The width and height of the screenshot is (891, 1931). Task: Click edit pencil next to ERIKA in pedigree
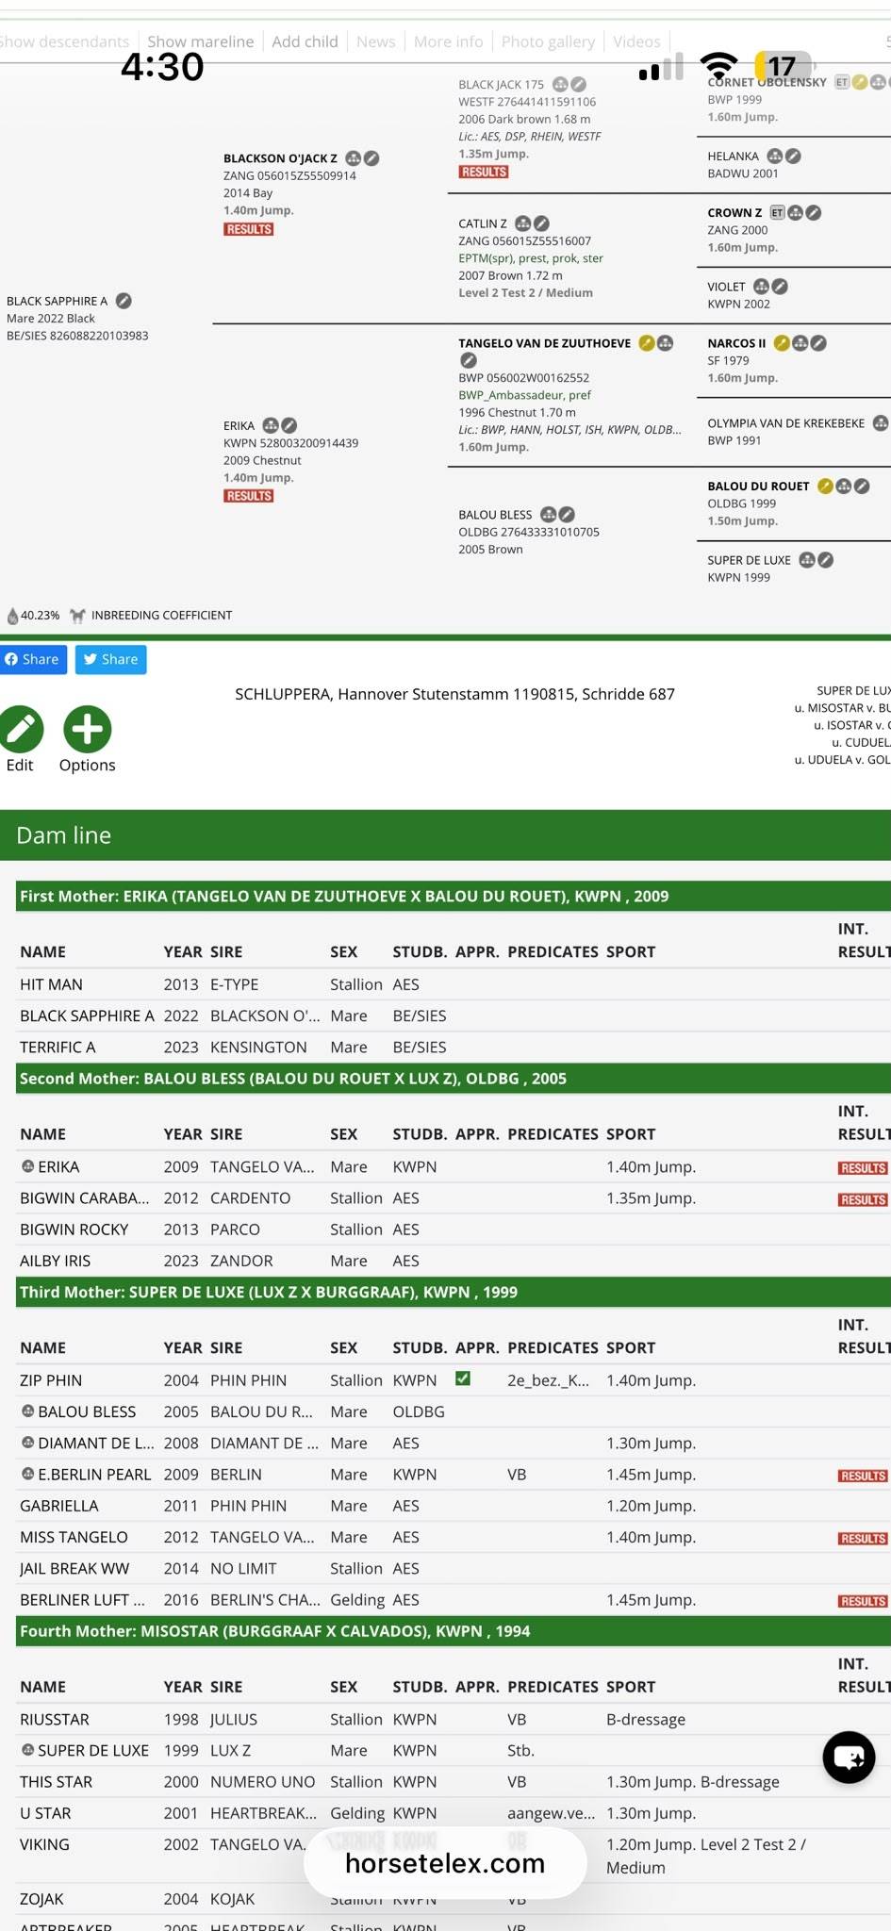[x=289, y=425]
